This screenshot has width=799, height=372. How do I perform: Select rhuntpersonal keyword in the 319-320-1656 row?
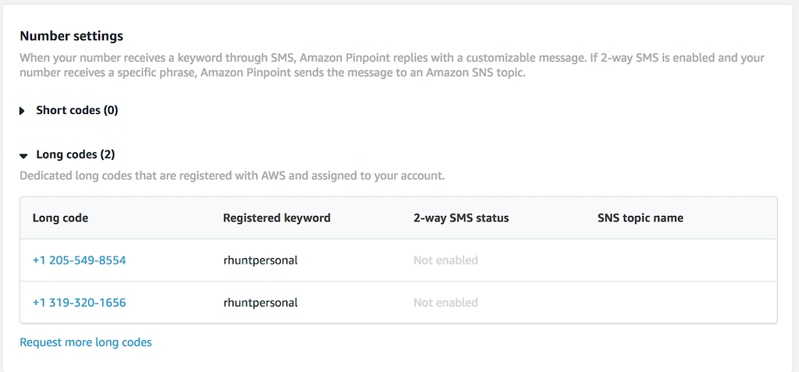260,303
